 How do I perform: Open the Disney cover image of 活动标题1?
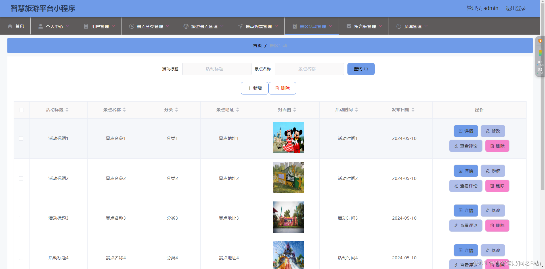tap(288, 137)
